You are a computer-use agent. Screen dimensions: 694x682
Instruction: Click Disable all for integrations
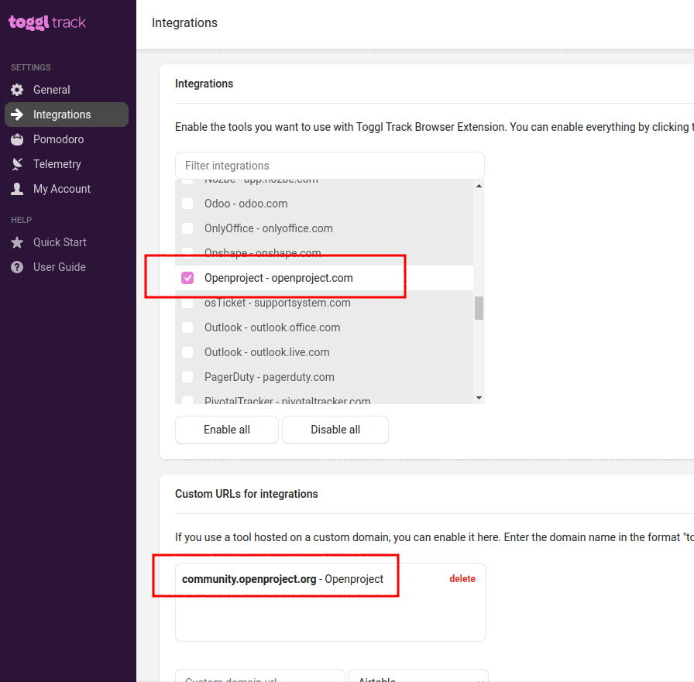(335, 429)
